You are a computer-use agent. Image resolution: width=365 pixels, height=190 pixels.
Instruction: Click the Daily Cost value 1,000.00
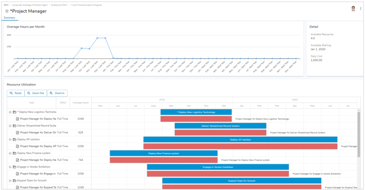[317, 60]
